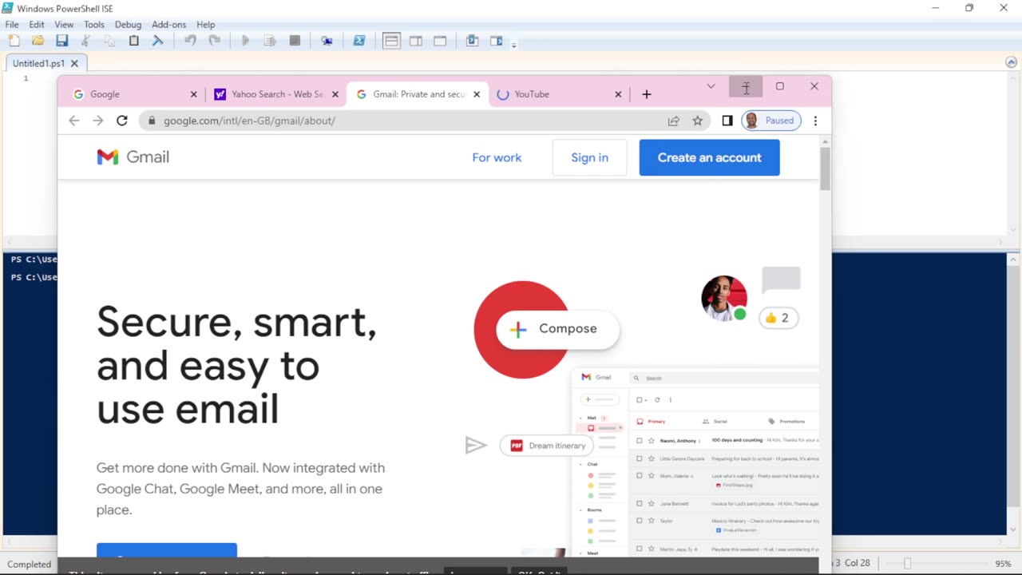This screenshot has height=575, width=1022.
Task: Click Chrome forward arrow
Action: point(98,121)
